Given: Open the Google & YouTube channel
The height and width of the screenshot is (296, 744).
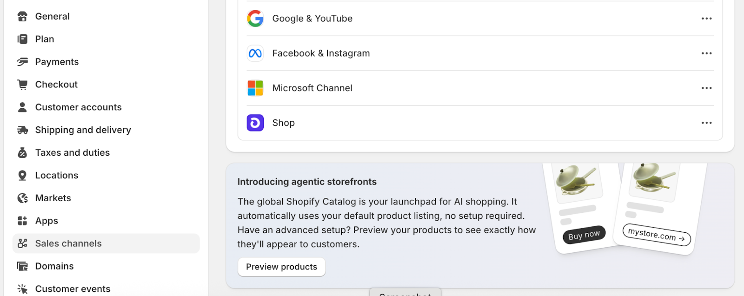Looking at the screenshot, I should 480,19.
